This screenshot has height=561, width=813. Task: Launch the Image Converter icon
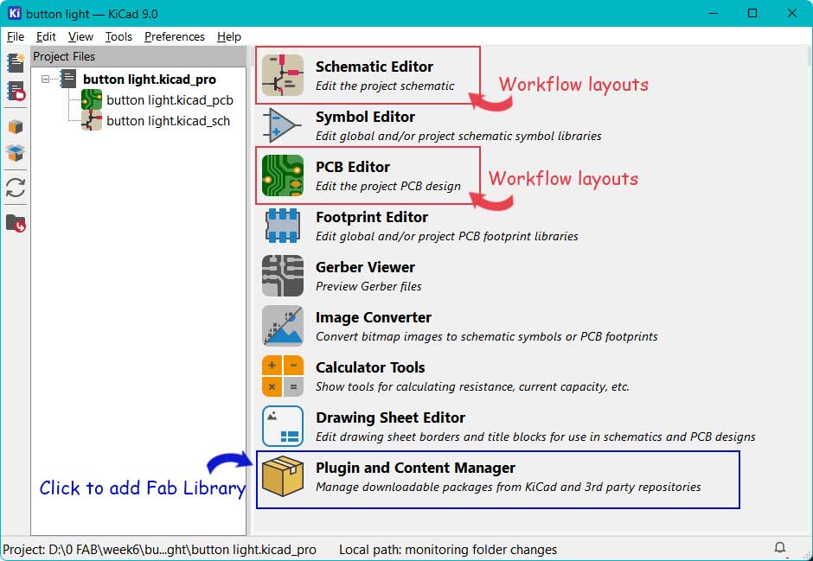click(283, 327)
